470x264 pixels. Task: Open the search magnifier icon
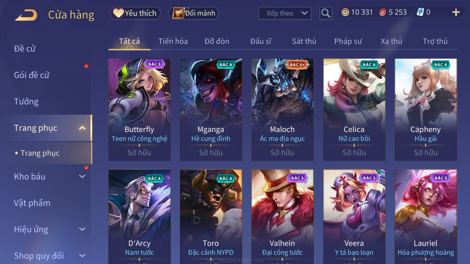(x=326, y=13)
